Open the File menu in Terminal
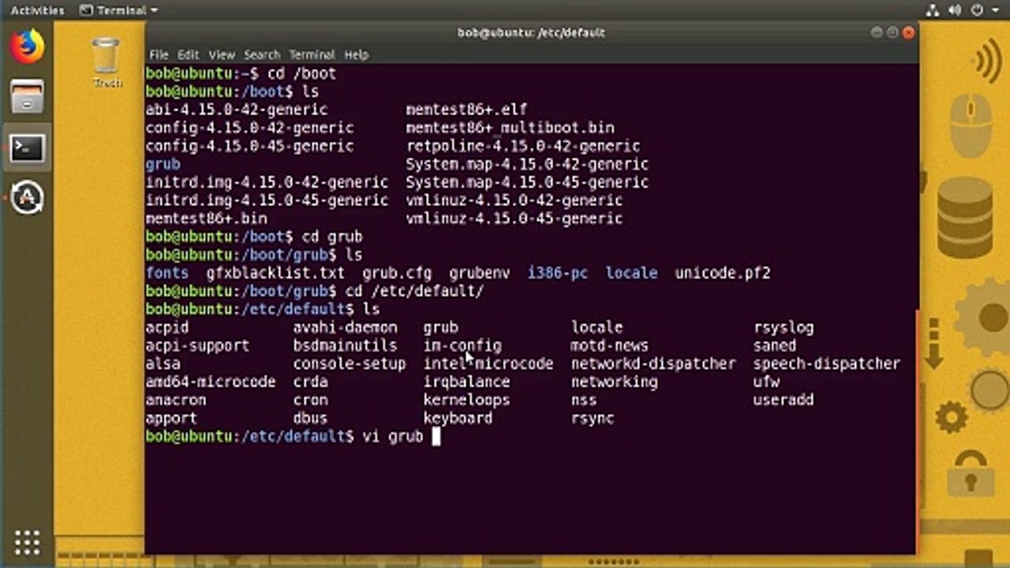This screenshot has height=568, width=1010. point(159,54)
